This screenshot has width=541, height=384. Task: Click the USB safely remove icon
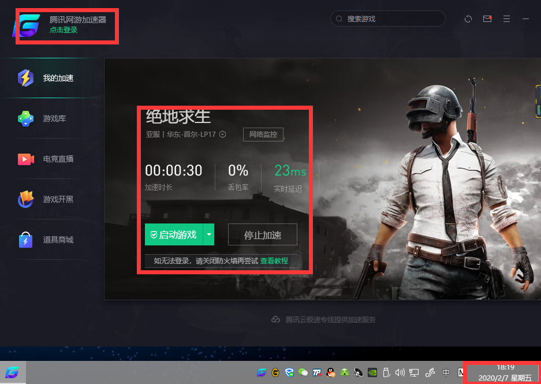pyautogui.click(x=386, y=372)
